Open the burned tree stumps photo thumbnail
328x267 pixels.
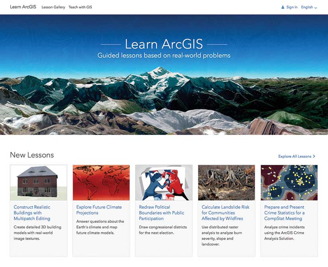pyautogui.click(x=226, y=183)
